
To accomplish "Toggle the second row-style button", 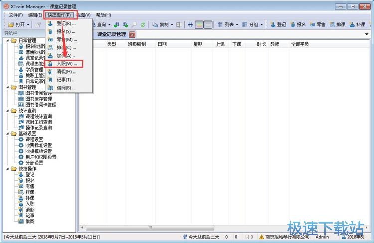I will [208, 25].
